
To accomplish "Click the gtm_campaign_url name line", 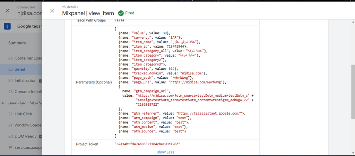I will [x=146, y=91].
